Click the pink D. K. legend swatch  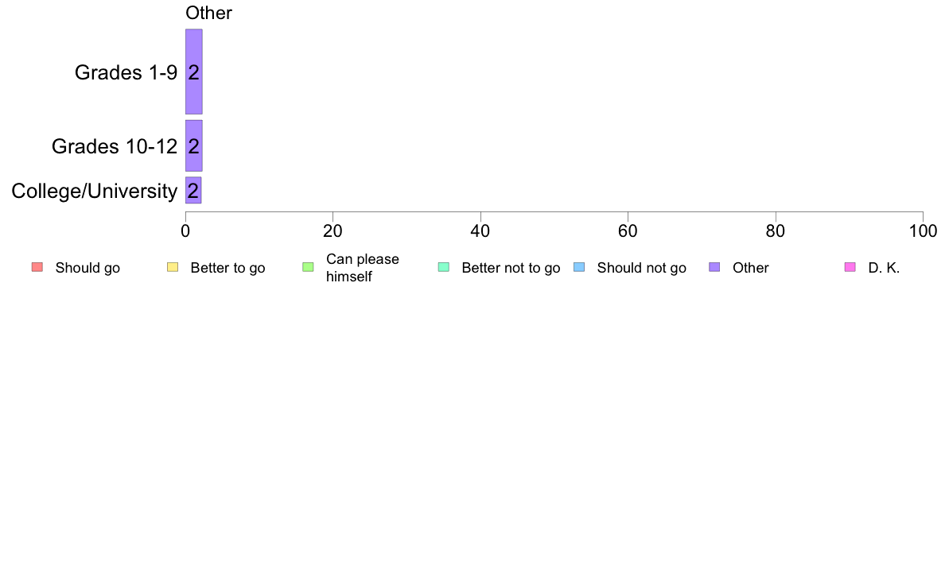click(850, 267)
